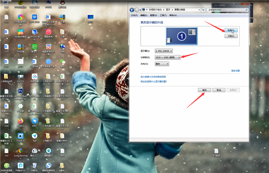
Task: Select the 飞书 desktop icon
Action: 35,138
